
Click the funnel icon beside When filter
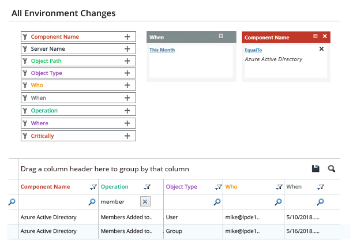[x=25, y=98]
